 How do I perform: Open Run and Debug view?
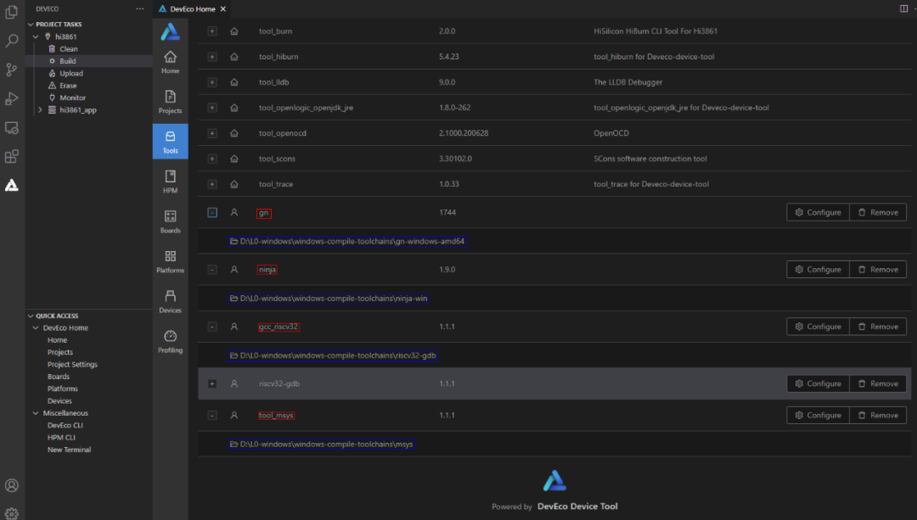tap(12, 98)
